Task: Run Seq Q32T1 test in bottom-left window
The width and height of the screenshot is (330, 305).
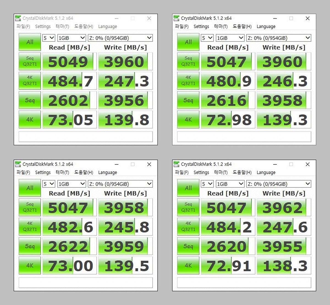Action: (x=30, y=207)
